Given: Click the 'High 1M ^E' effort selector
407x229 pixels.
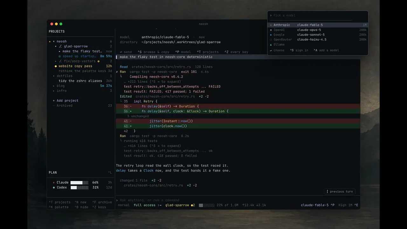Looking at the screenshot, I should [x=348, y=205].
